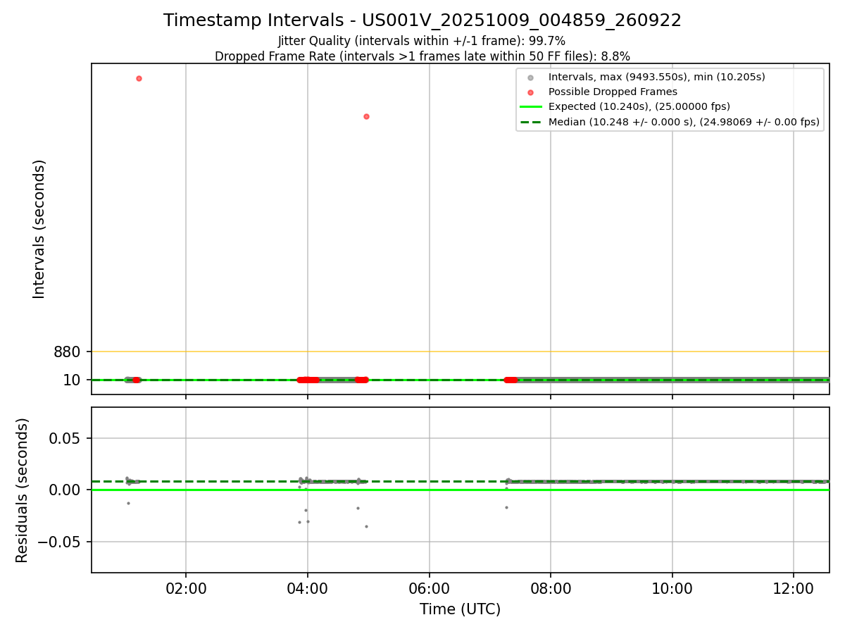The width and height of the screenshot is (845, 634).
Task: Click the x-axis tick label 12:00
Action: (x=794, y=588)
